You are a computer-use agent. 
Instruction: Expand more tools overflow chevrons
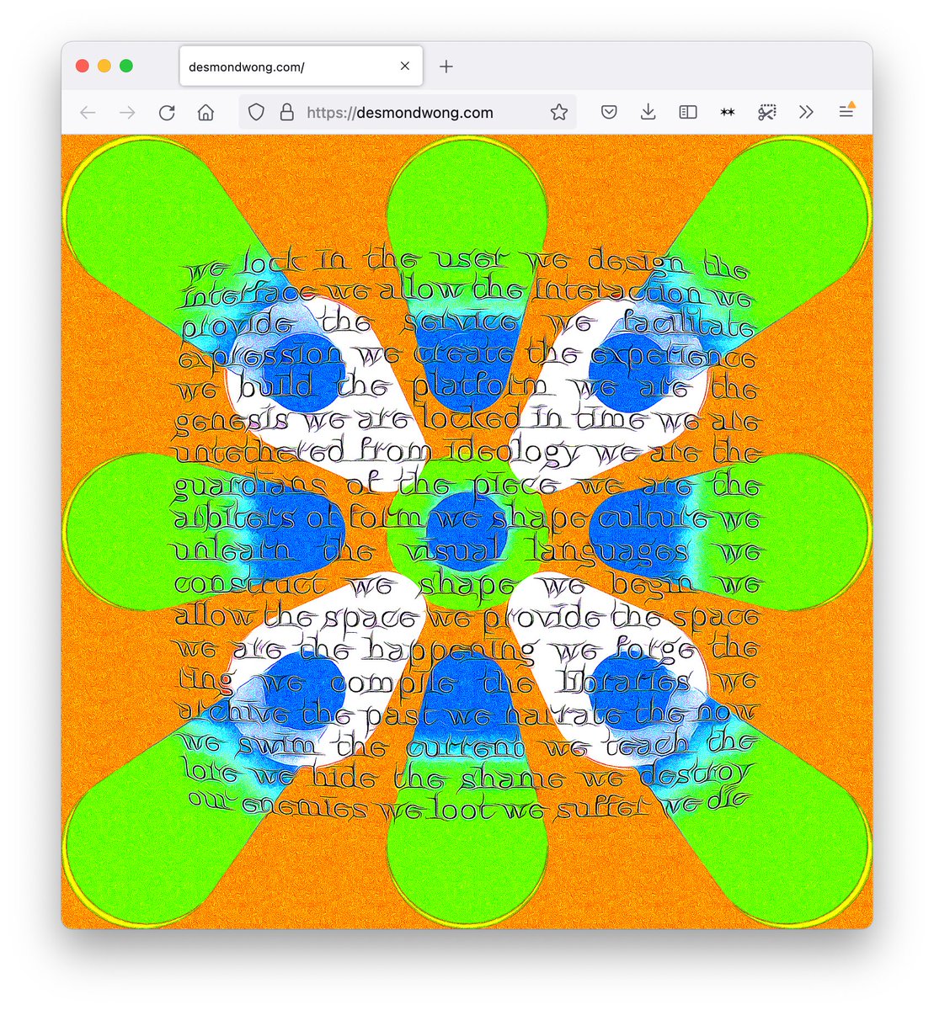[806, 113]
